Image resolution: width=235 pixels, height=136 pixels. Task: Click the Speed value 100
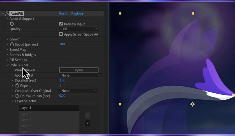pos(62,44)
